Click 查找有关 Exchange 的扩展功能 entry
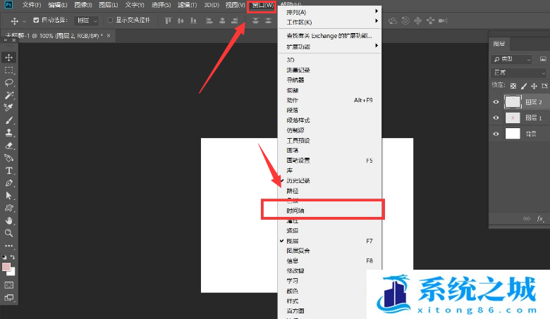The width and height of the screenshot is (550, 319). click(326, 35)
